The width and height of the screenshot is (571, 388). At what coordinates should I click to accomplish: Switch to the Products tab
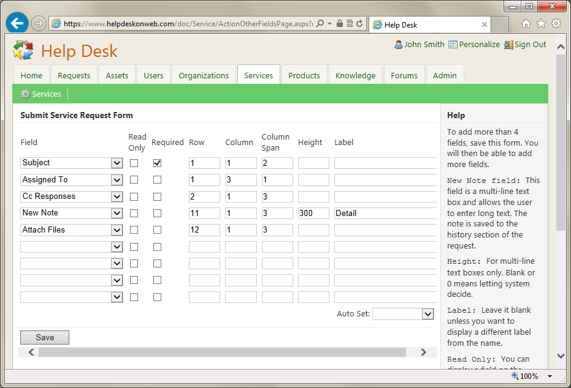(304, 75)
